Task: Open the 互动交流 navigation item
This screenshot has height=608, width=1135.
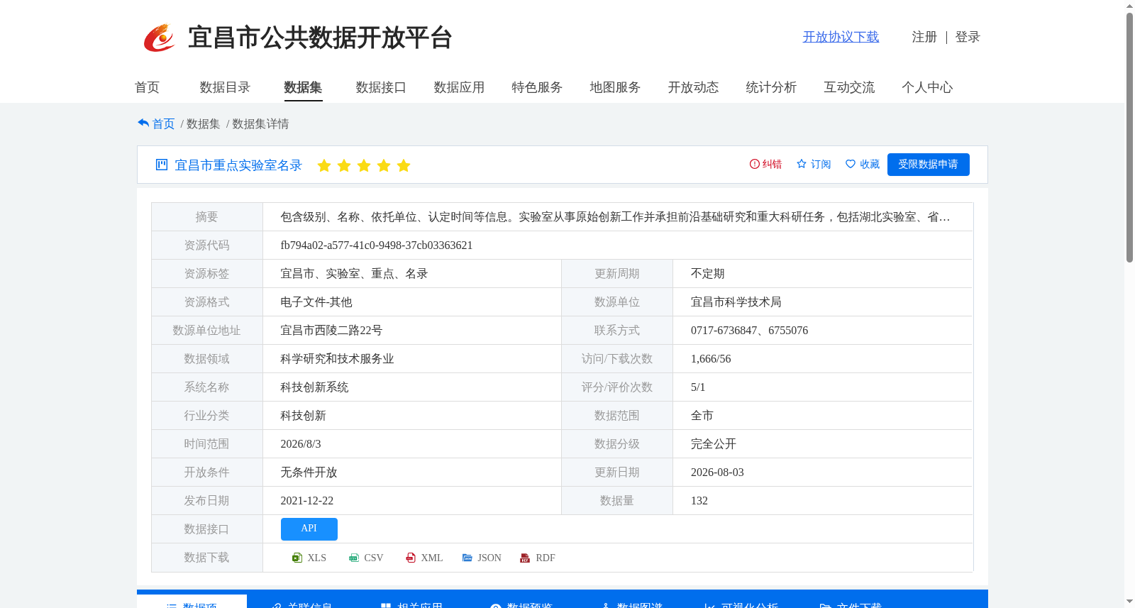Action: 849,87
